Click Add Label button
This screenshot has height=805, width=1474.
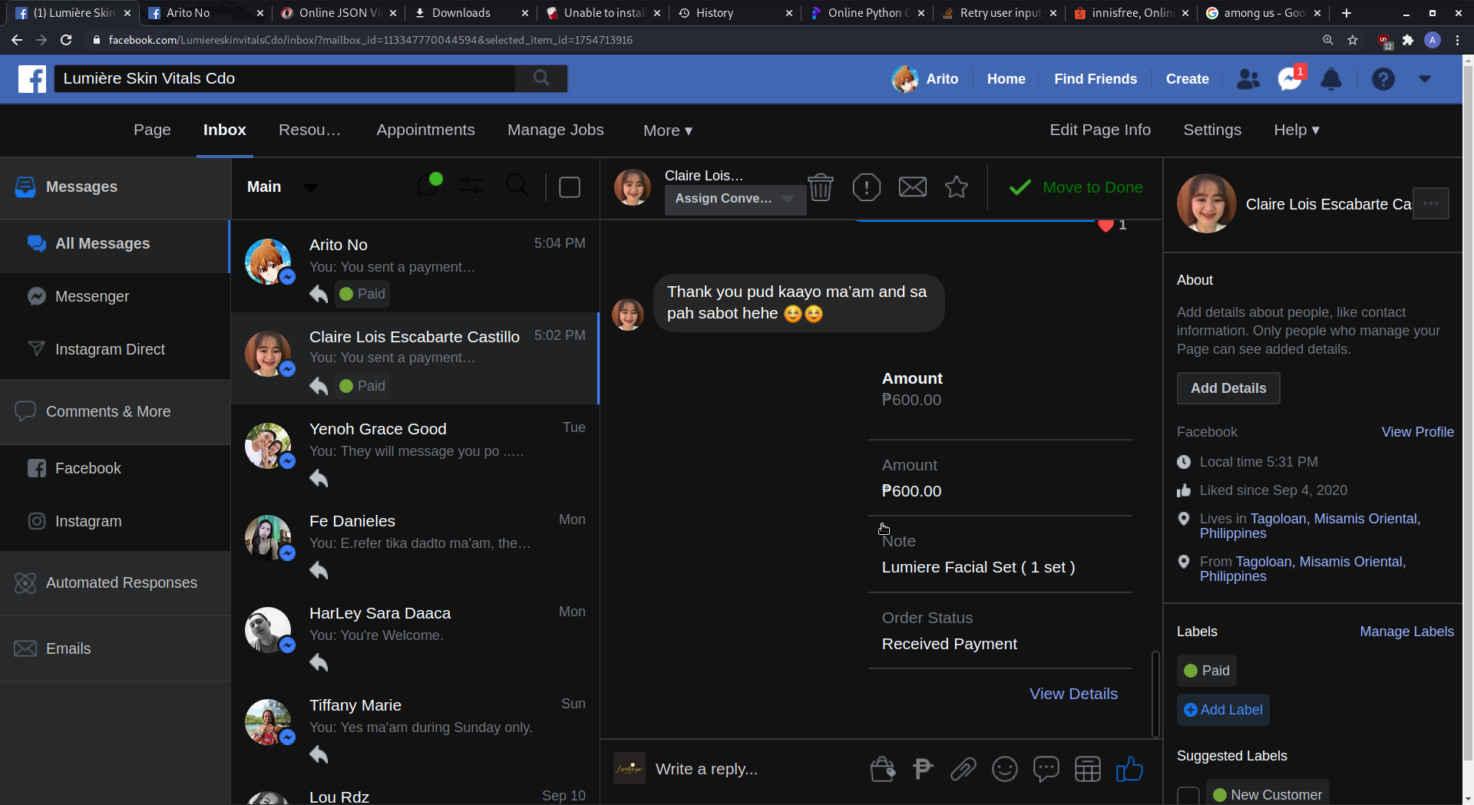pos(1223,710)
